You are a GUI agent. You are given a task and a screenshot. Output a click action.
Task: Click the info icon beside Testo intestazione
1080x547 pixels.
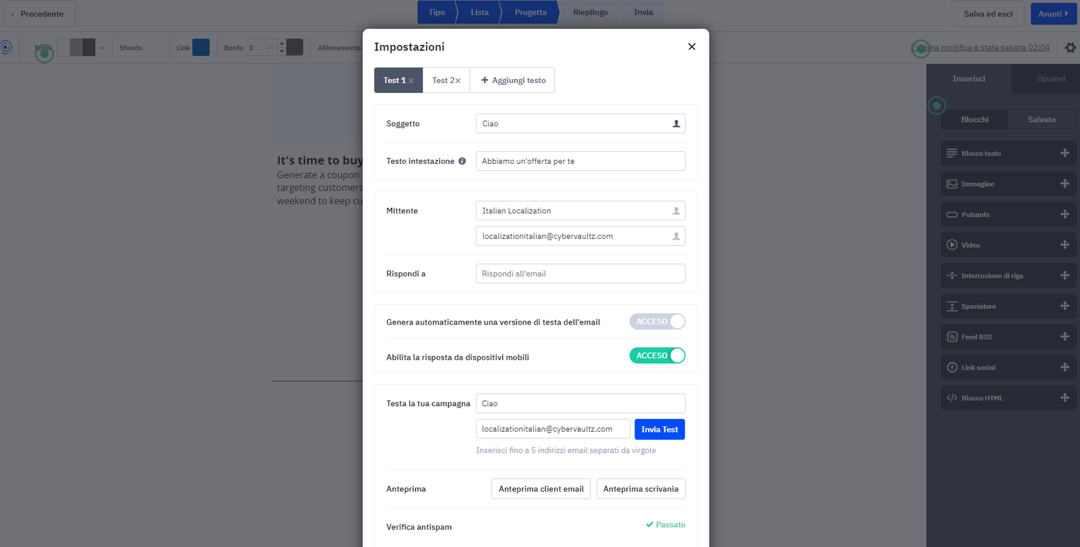[x=462, y=161]
